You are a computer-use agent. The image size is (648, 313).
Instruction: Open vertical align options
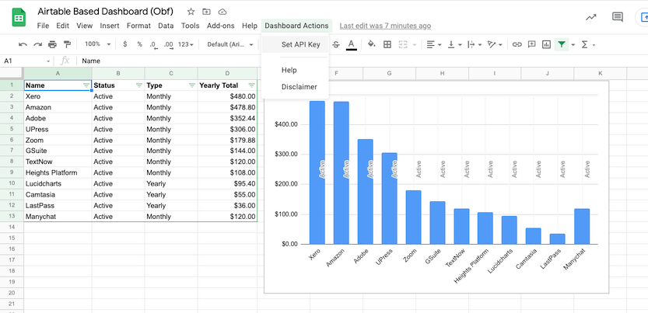click(454, 44)
